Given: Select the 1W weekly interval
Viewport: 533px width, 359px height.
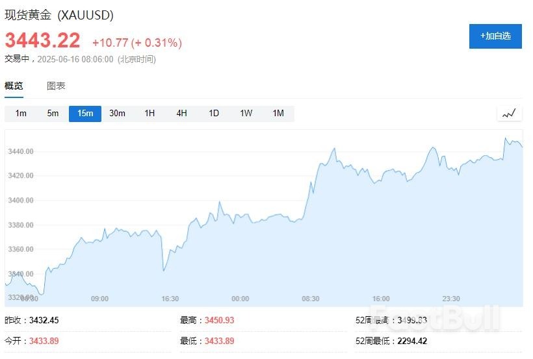Looking at the screenshot, I should point(246,114).
